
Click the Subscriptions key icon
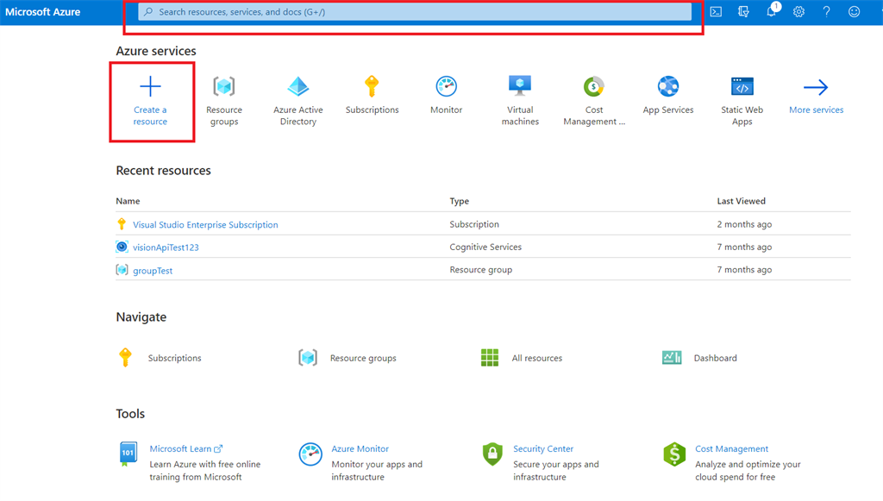(x=373, y=86)
